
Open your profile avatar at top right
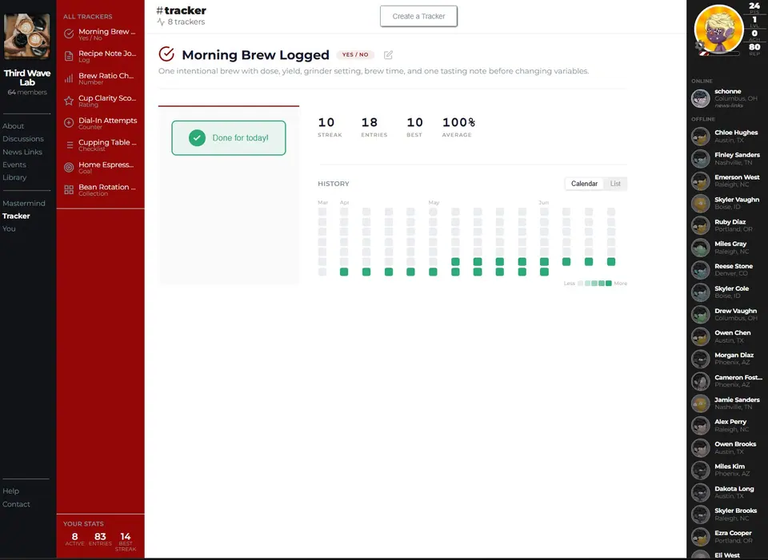(x=718, y=30)
